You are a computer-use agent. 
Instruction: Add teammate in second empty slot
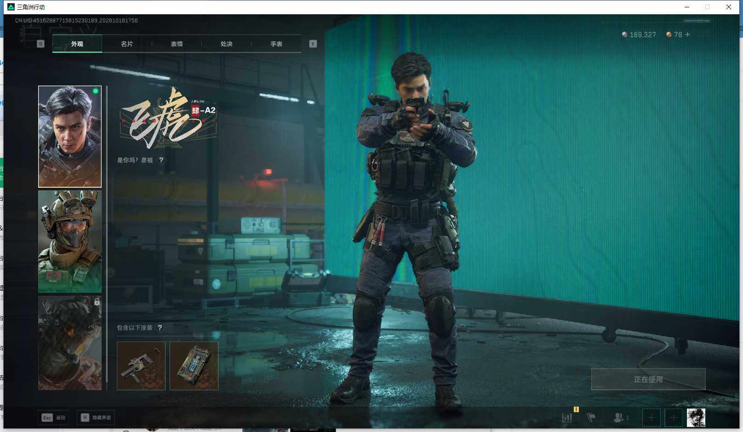click(x=673, y=418)
